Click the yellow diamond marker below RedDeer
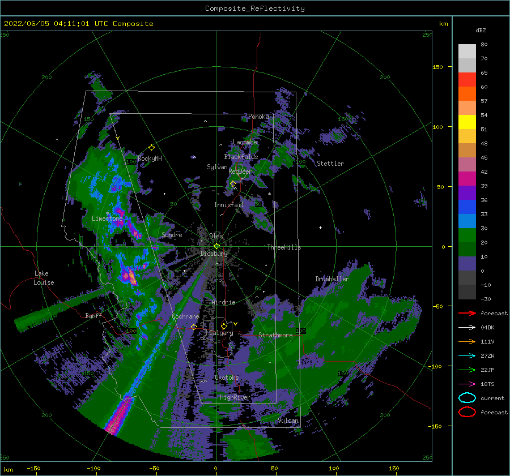The image size is (510, 476). 233,184
